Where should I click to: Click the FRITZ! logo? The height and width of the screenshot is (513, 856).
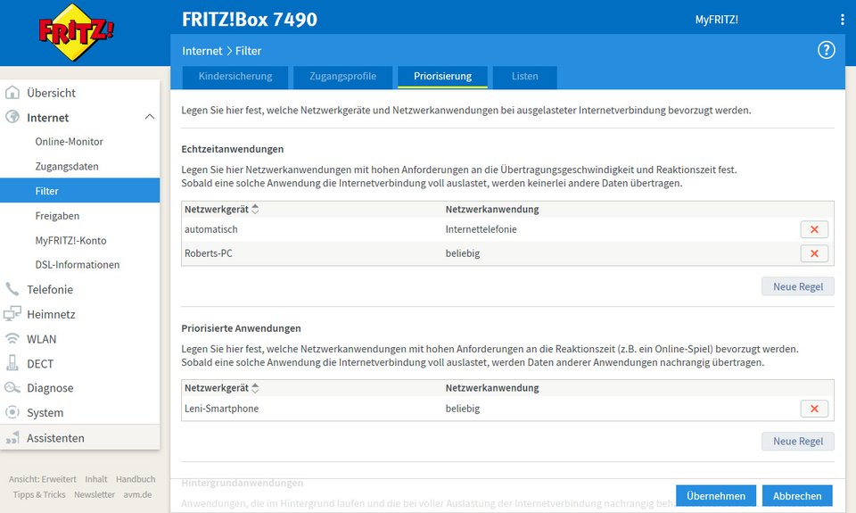click(x=76, y=33)
